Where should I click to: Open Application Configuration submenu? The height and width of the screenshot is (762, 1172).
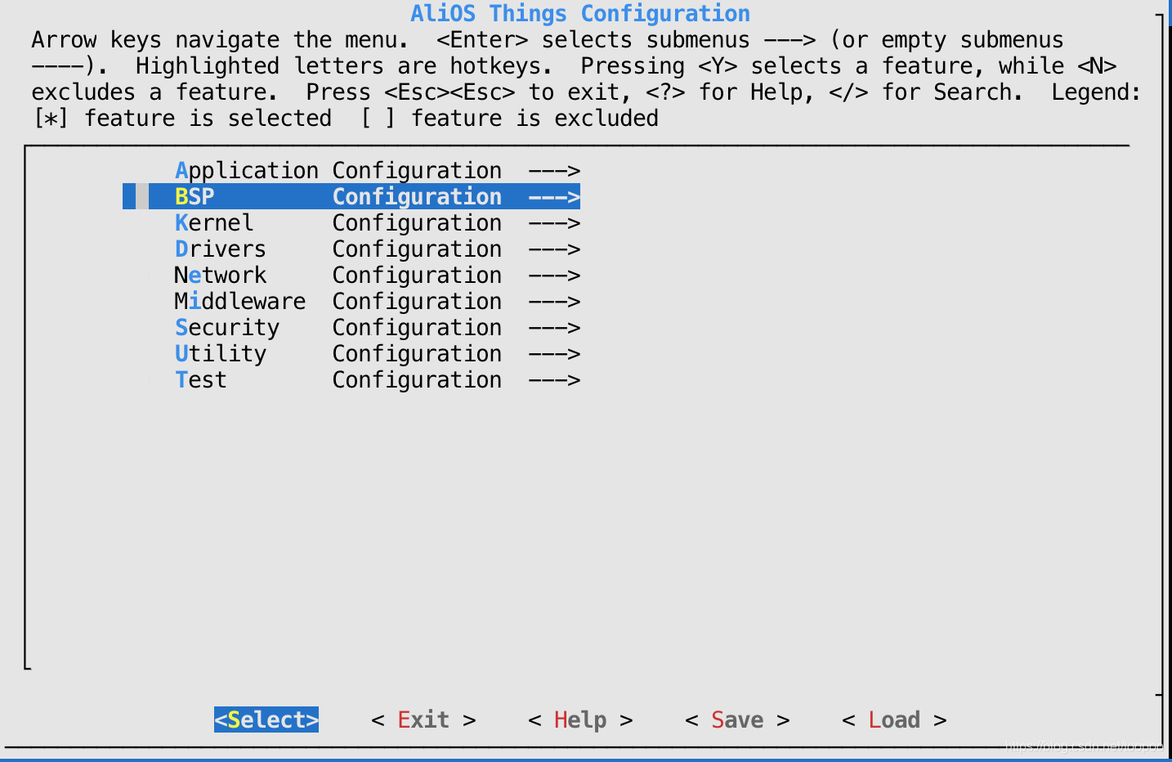pos(378,170)
